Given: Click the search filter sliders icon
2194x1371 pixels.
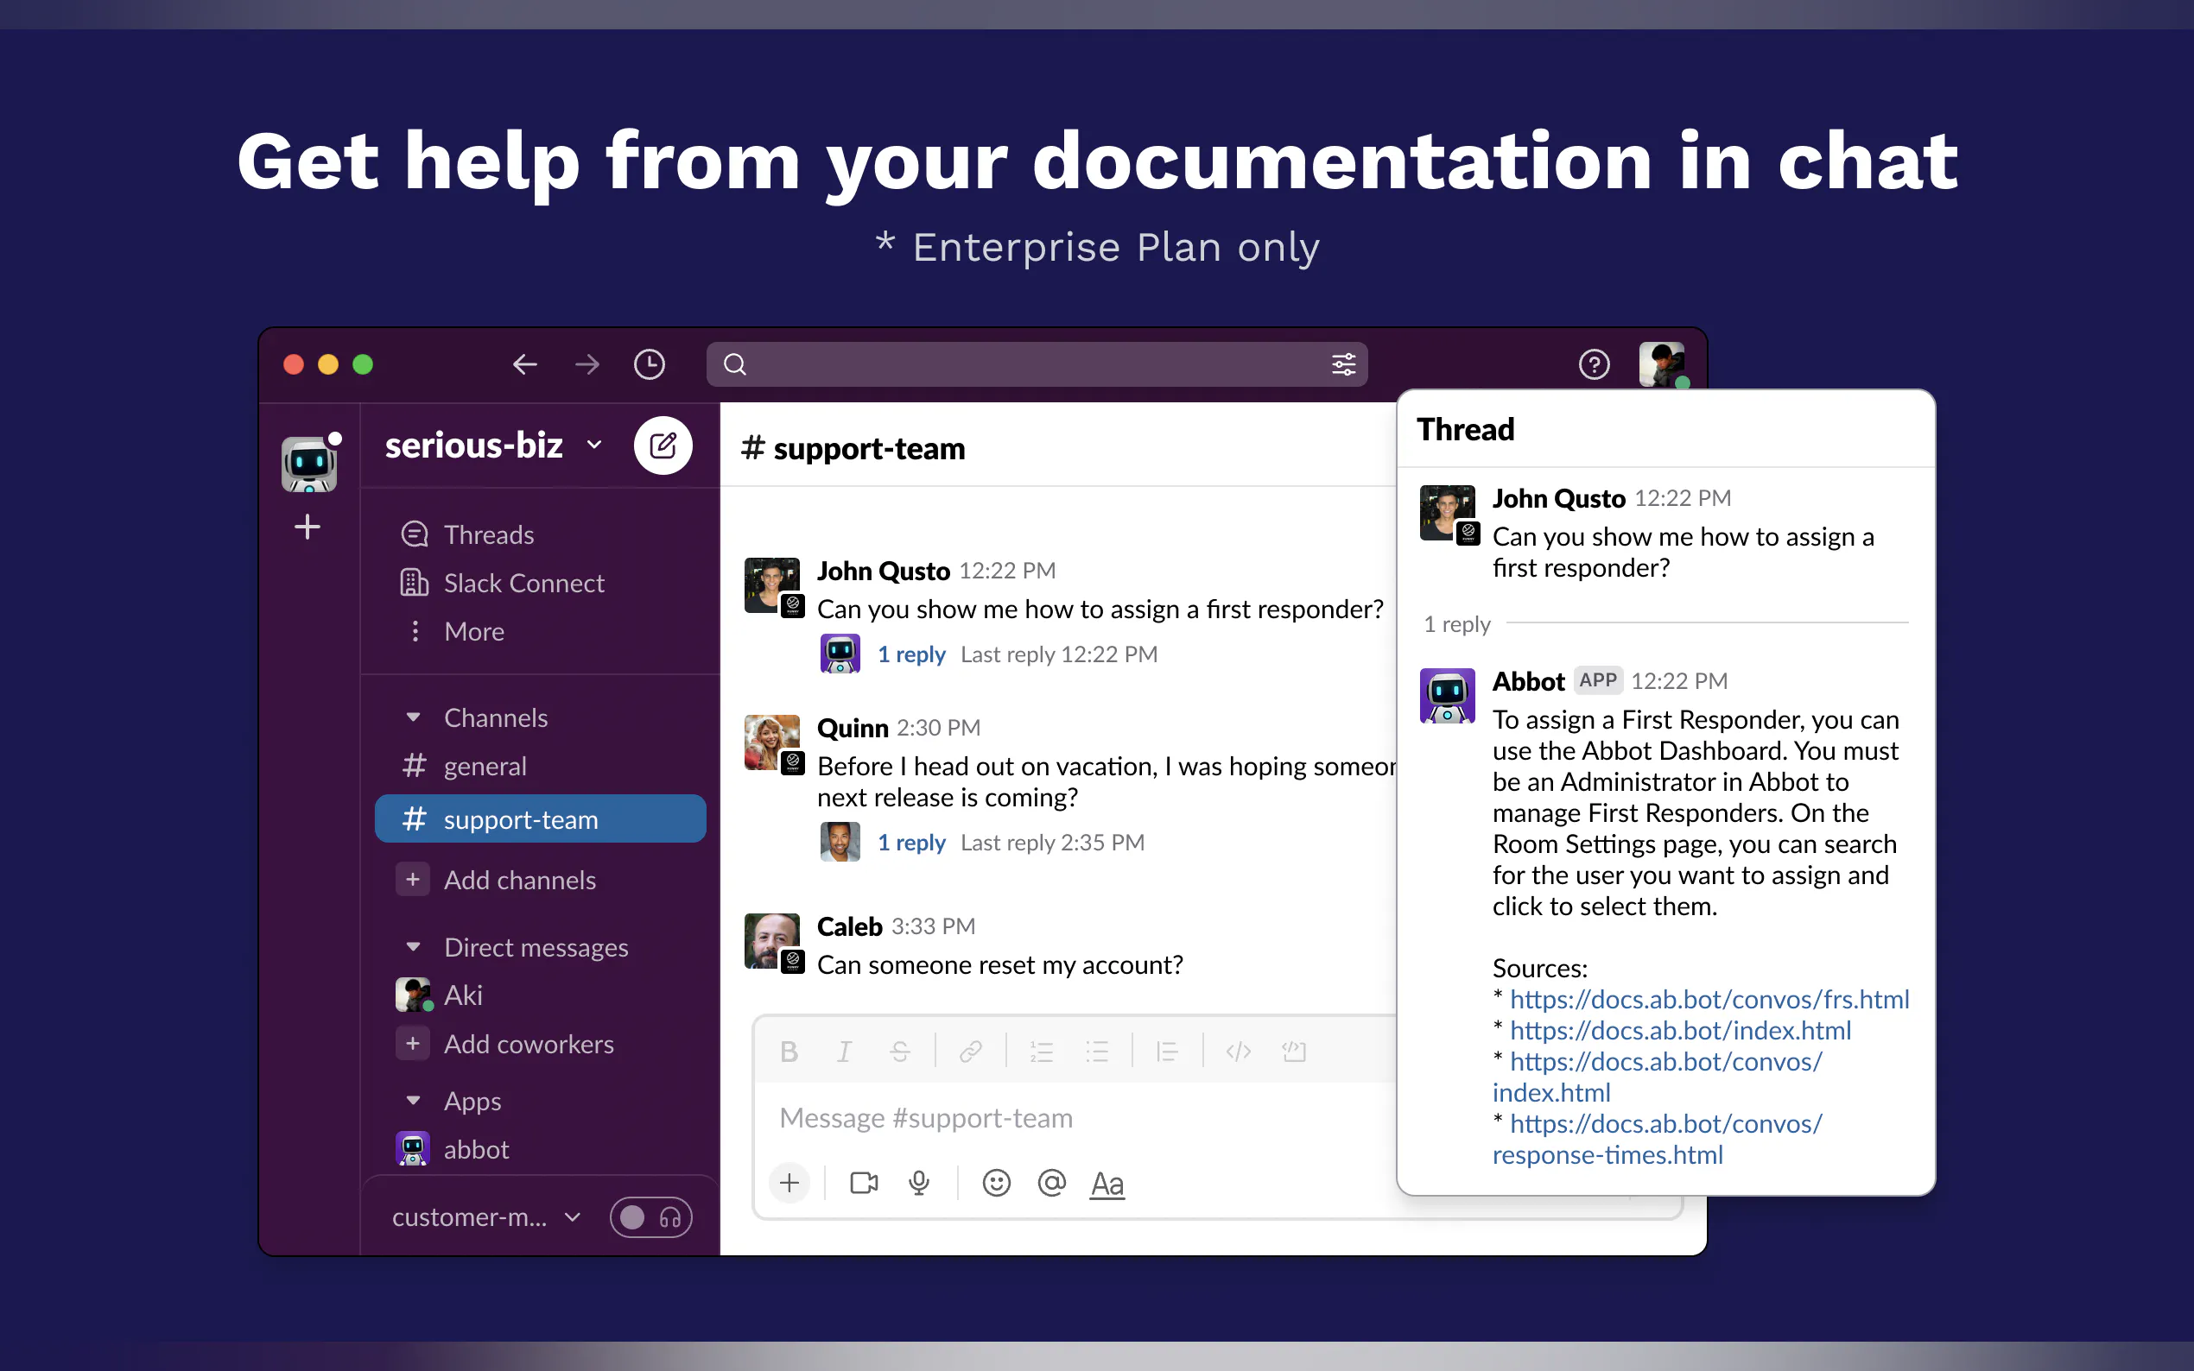Looking at the screenshot, I should [x=1343, y=364].
